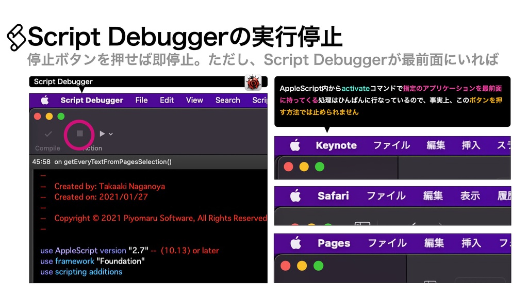Click Safari's forward navigation arrow
The image size is (528, 297).
click(441, 223)
